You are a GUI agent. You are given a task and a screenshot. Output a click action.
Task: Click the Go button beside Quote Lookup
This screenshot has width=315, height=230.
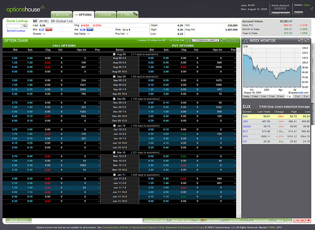pos(25,26)
